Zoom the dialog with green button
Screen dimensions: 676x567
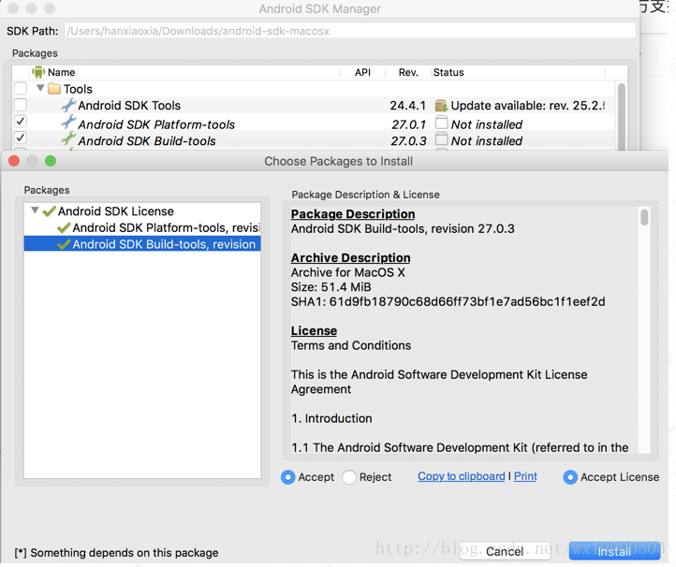(x=51, y=161)
